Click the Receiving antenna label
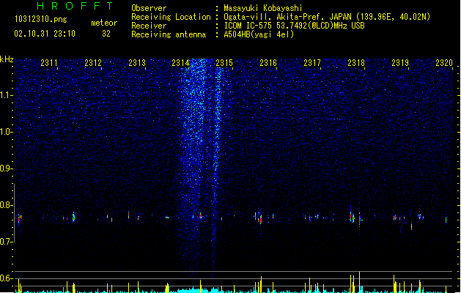Viewport: 461px width, 293px height. (x=169, y=34)
